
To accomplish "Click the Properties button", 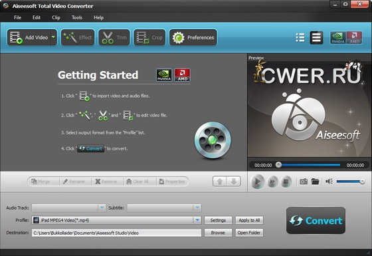I will 172,182.
